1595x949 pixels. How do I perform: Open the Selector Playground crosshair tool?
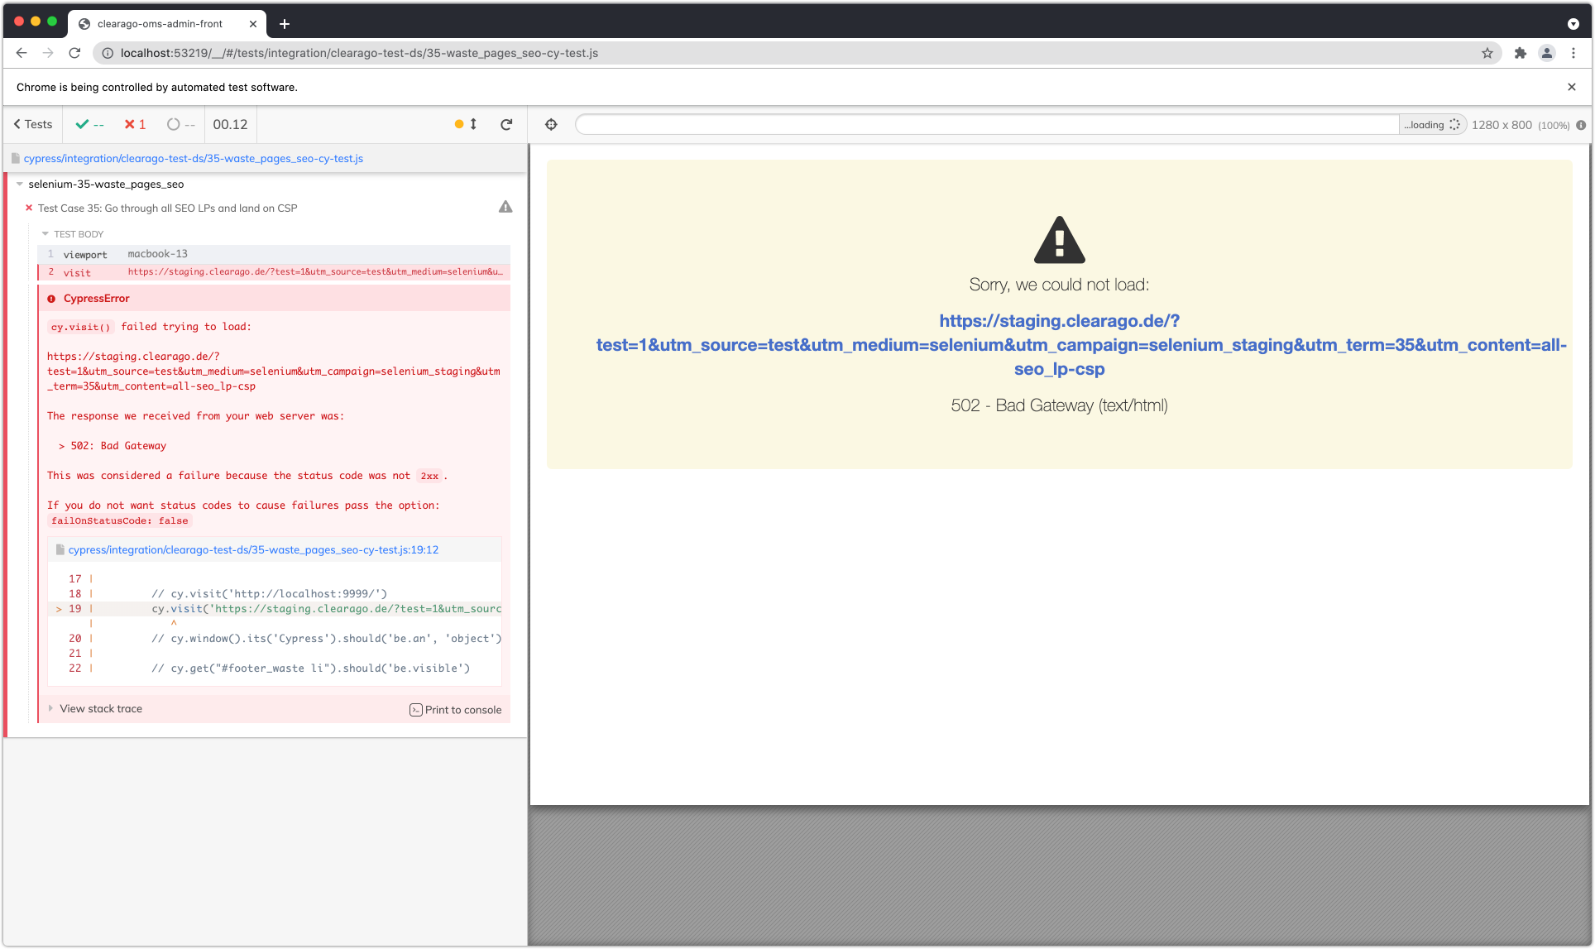550,124
